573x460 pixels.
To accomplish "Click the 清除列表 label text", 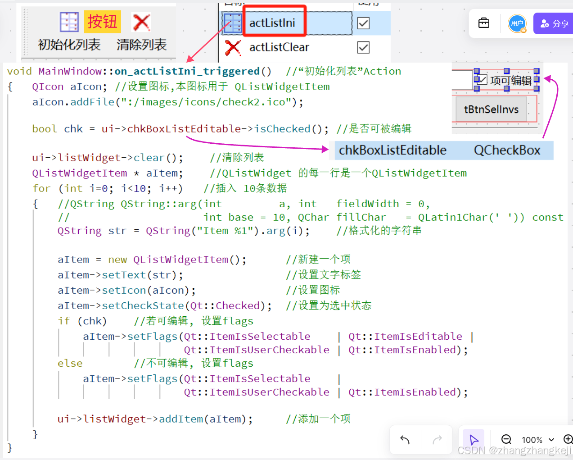I will [141, 45].
